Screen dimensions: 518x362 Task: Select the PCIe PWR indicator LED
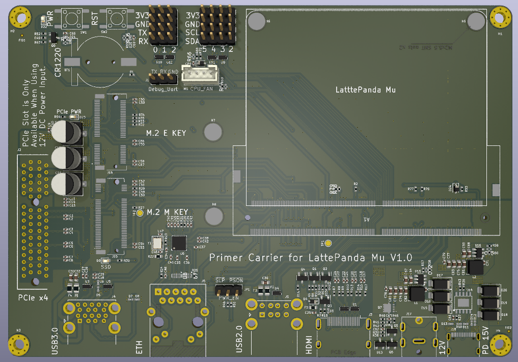click(x=74, y=117)
